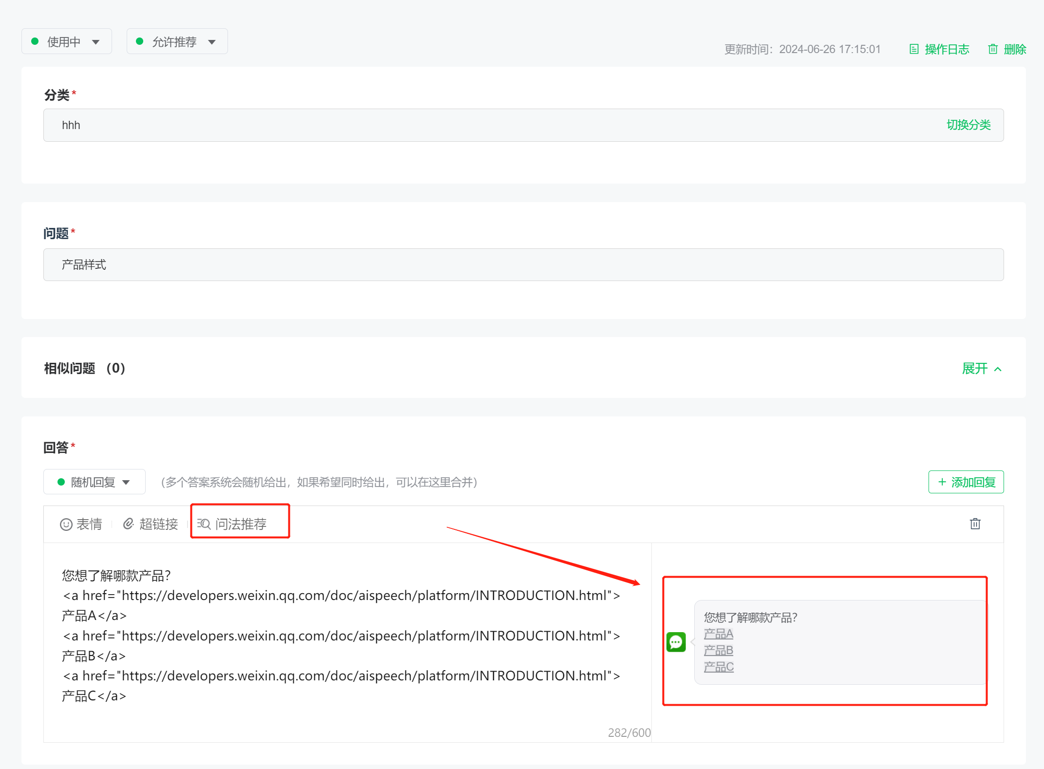Click the caret arrow beside 随机回复
This screenshot has height=769, width=1044.
point(126,483)
